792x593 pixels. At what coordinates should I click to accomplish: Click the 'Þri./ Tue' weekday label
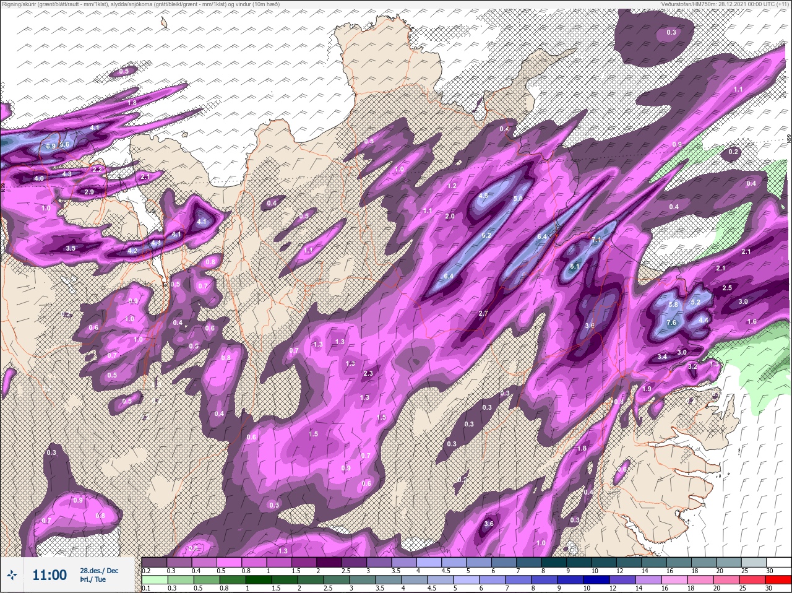click(x=93, y=580)
